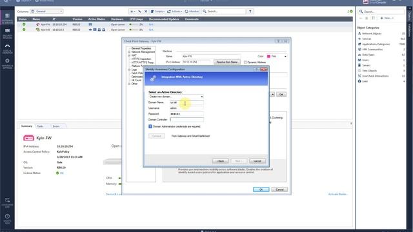The width and height of the screenshot is (413, 232).
Task: Open the Columns General dropdown
Action: (x=46, y=12)
